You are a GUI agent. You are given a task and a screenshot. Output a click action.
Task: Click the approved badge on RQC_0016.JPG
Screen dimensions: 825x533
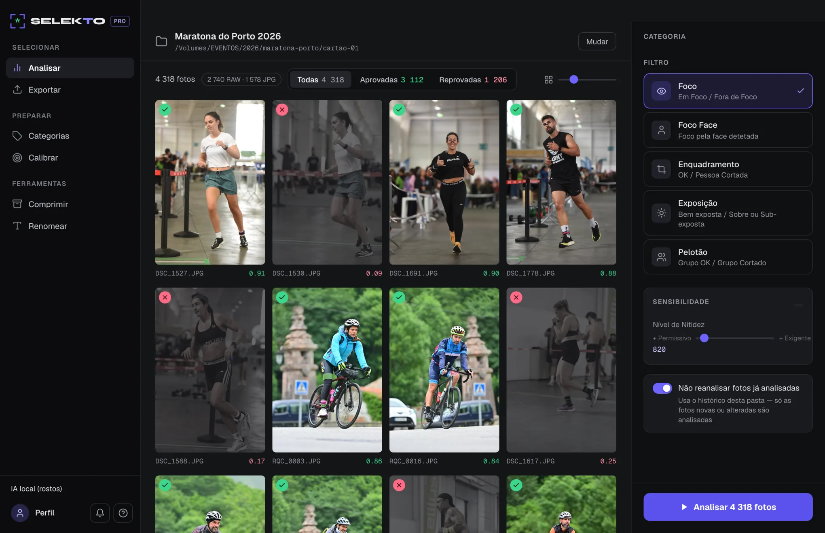(399, 298)
